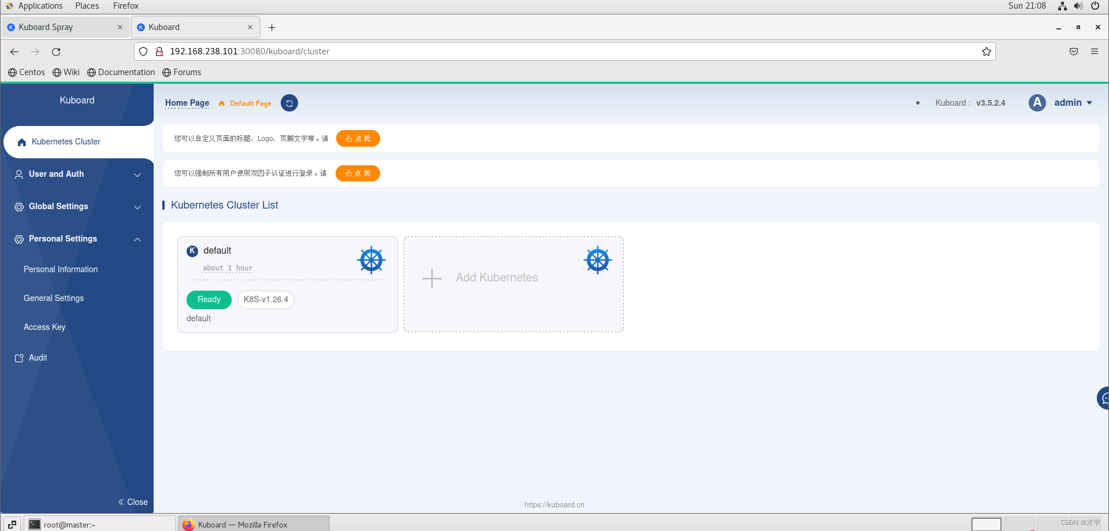This screenshot has height=531, width=1109.
Task: Click the K logo icon on default cluster
Action: (192, 251)
